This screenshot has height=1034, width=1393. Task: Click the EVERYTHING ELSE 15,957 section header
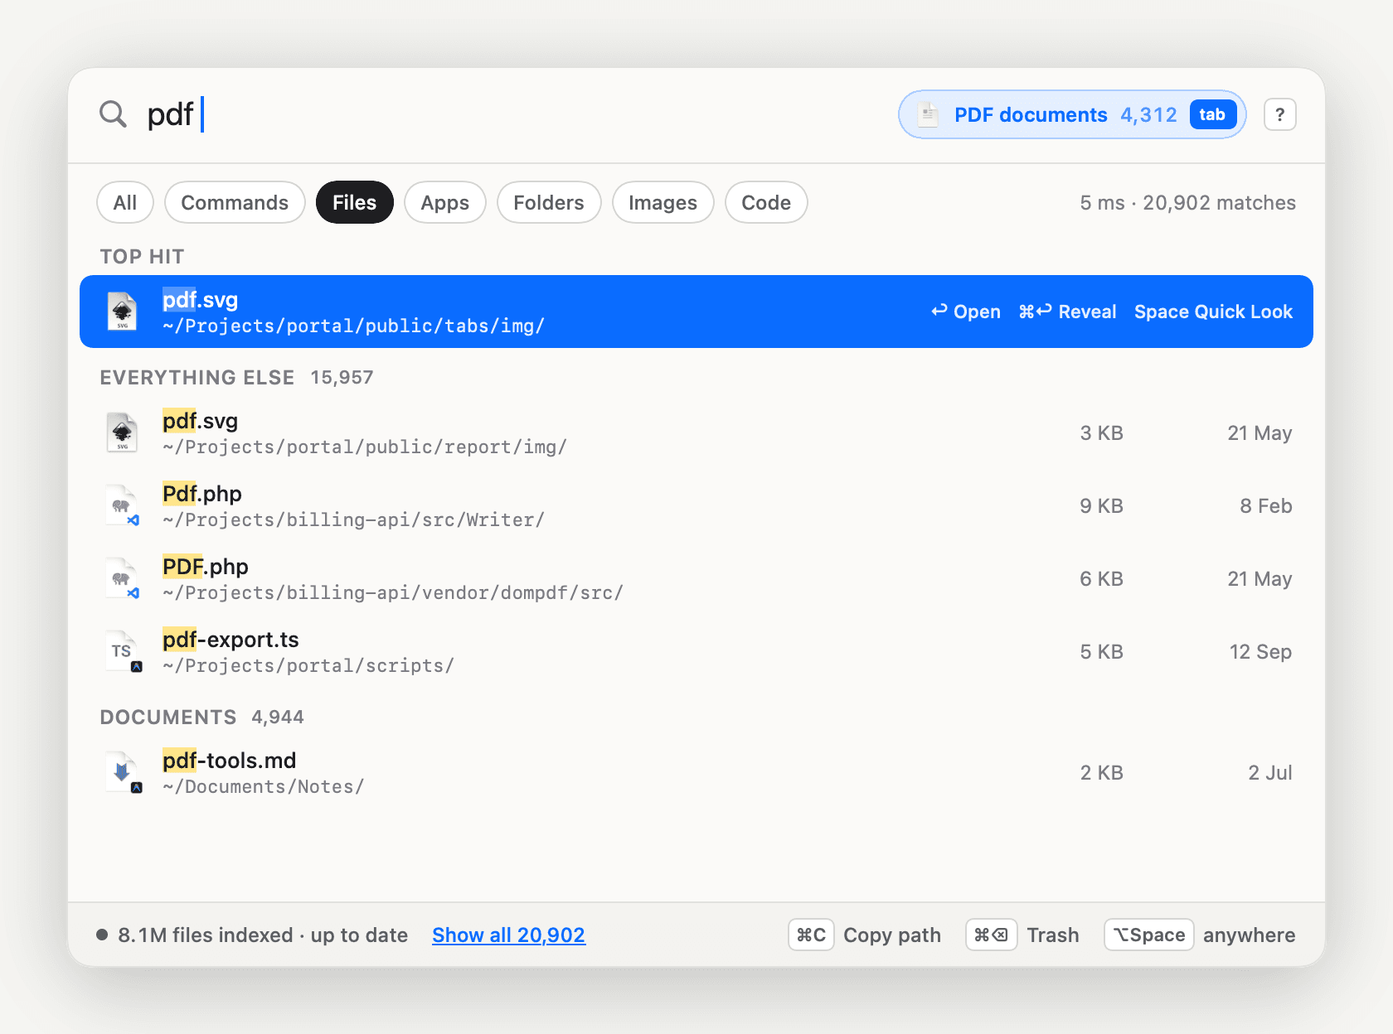[236, 377]
